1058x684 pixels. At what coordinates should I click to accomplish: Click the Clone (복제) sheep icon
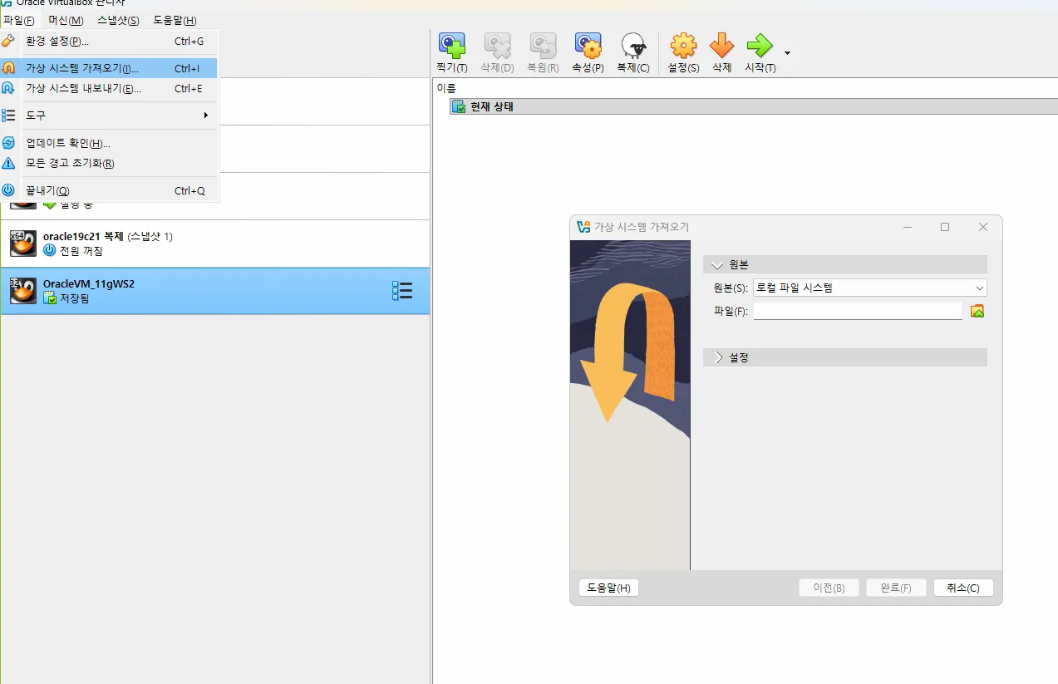click(633, 46)
